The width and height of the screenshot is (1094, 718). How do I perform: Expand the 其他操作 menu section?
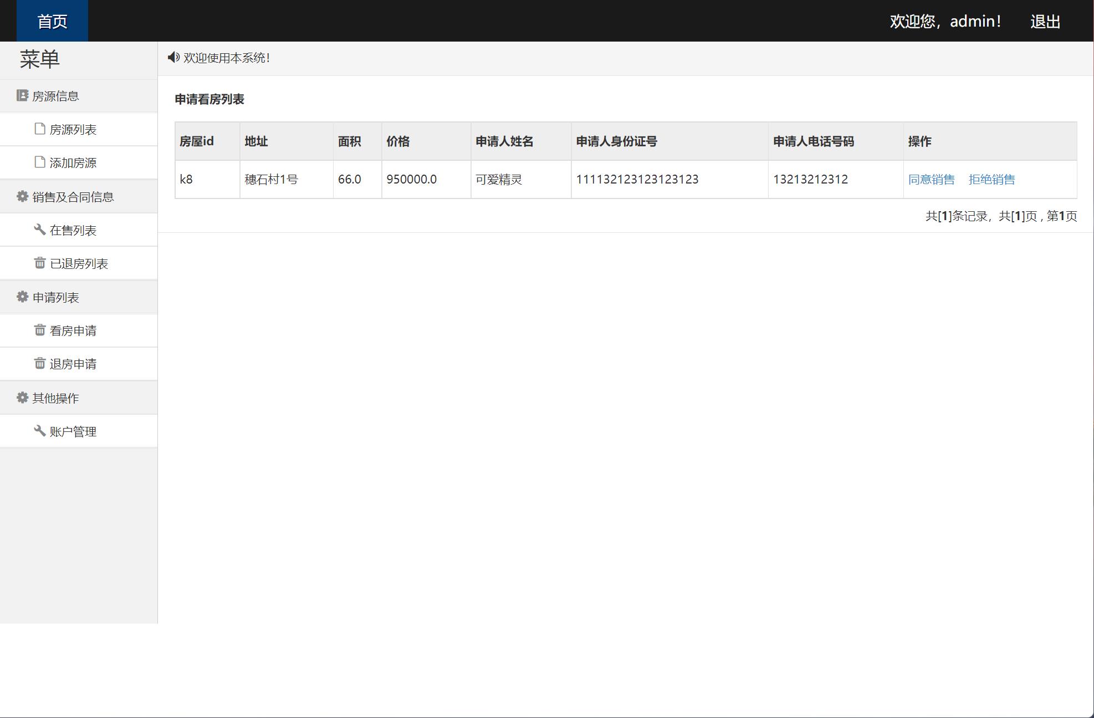pos(55,398)
